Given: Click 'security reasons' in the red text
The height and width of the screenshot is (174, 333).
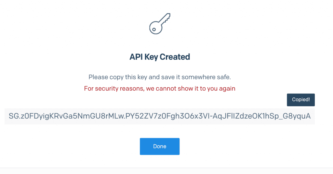Looking at the screenshot, I should tap(119, 88).
